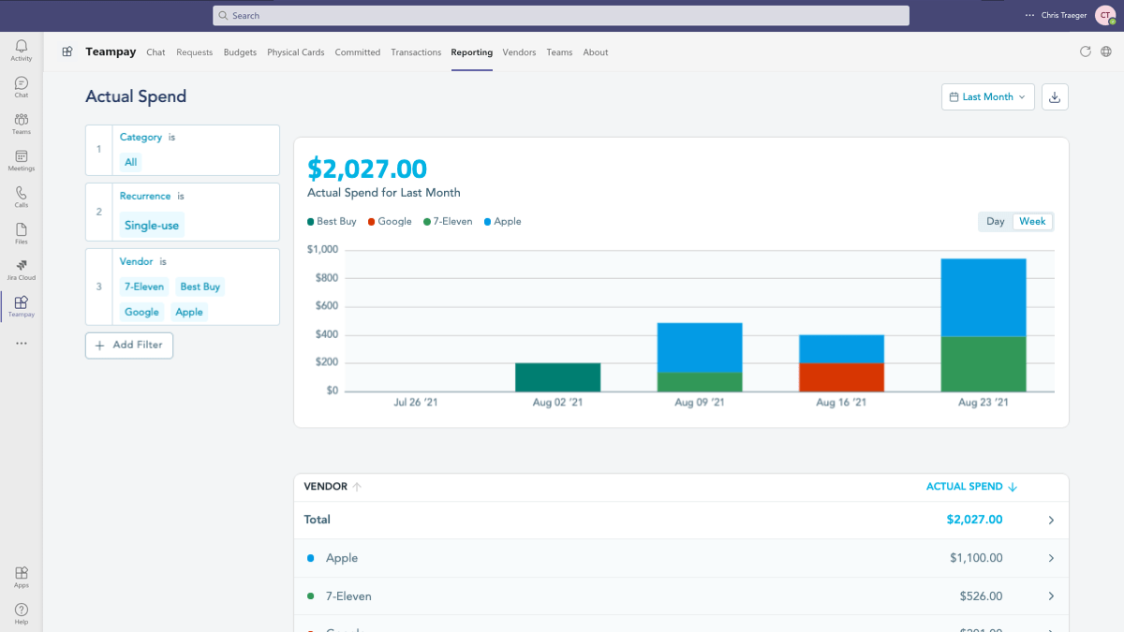
Task: Click the blue Apple bar for Aug 23
Action: click(983, 297)
